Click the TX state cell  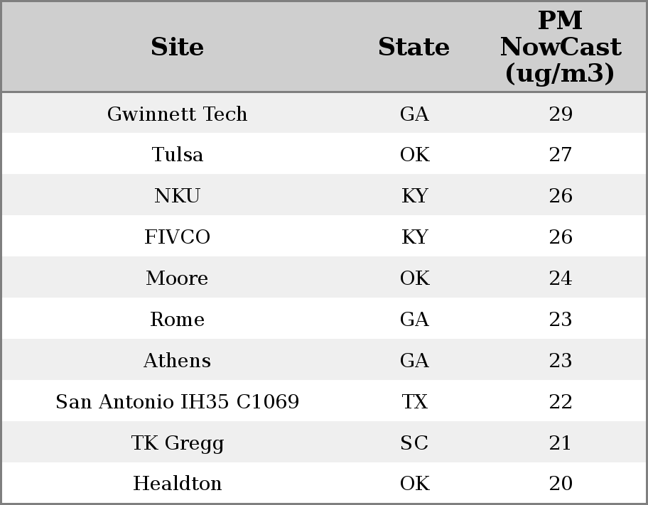[414, 401]
